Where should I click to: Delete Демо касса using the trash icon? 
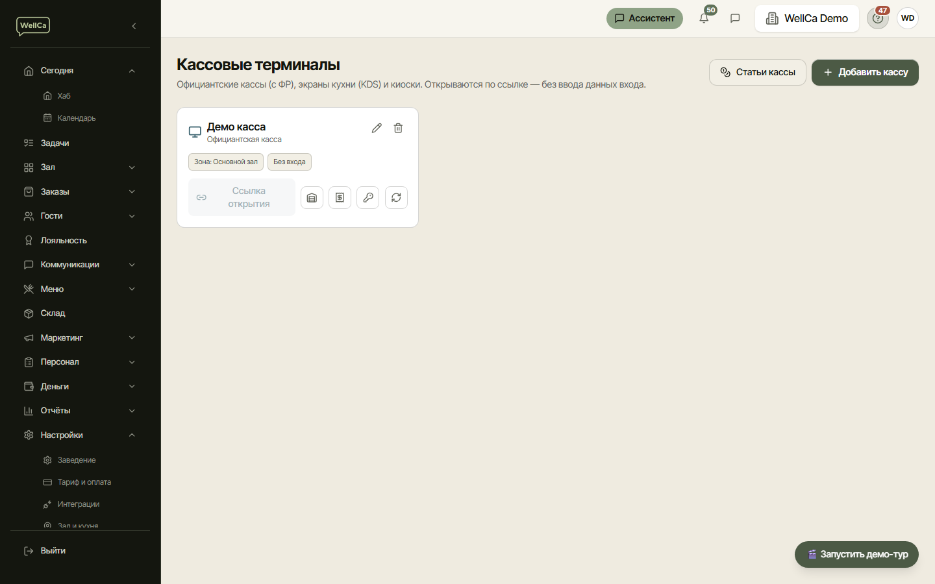pyautogui.click(x=398, y=128)
